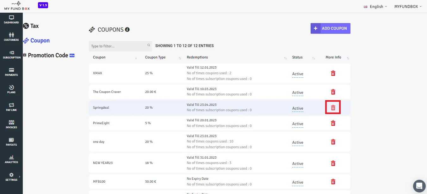427x194 pixels.
Task: Open the English language dropdown
Action: [375, 7]
